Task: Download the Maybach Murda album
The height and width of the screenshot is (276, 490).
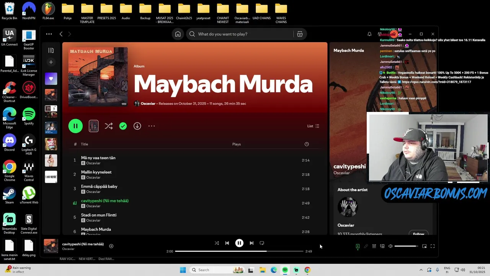Action: coord(137,126)
